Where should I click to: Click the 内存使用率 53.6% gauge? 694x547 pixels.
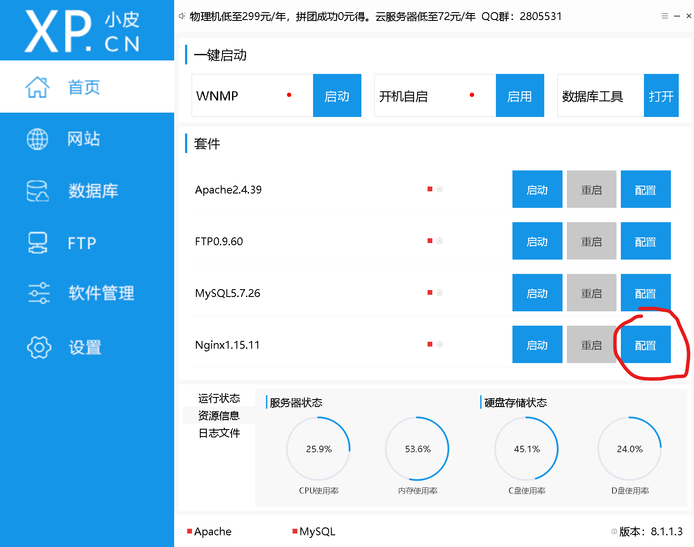tap(418, 449)
